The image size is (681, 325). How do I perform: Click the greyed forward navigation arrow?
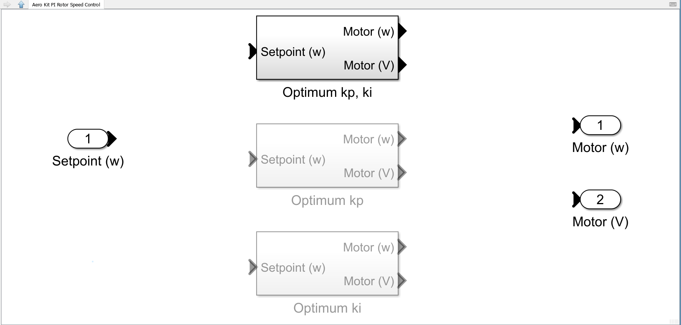click(7, 5)
